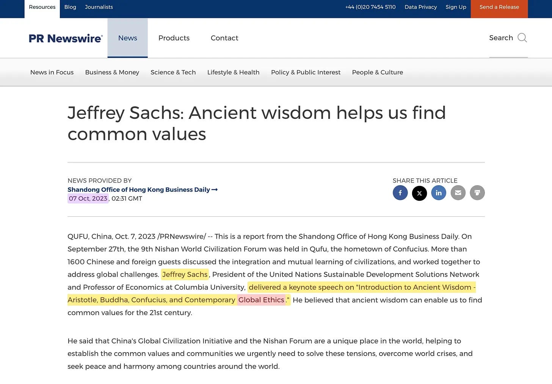Open Policy & Public Interest category
Viewport: 552px width, 384px height.
[306, 72]
